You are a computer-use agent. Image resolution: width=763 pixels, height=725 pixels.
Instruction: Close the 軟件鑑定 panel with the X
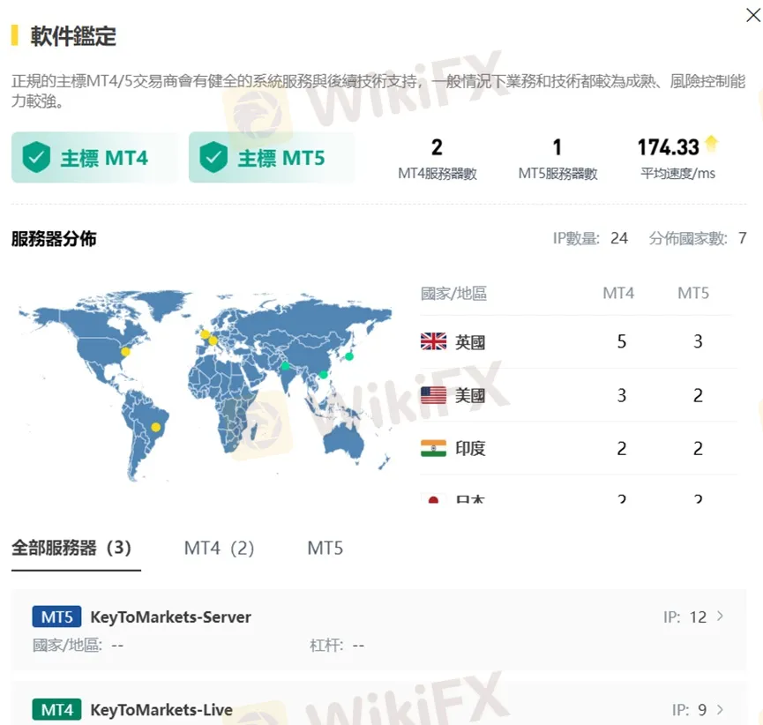pyautogui.click(x=752, y=15)
